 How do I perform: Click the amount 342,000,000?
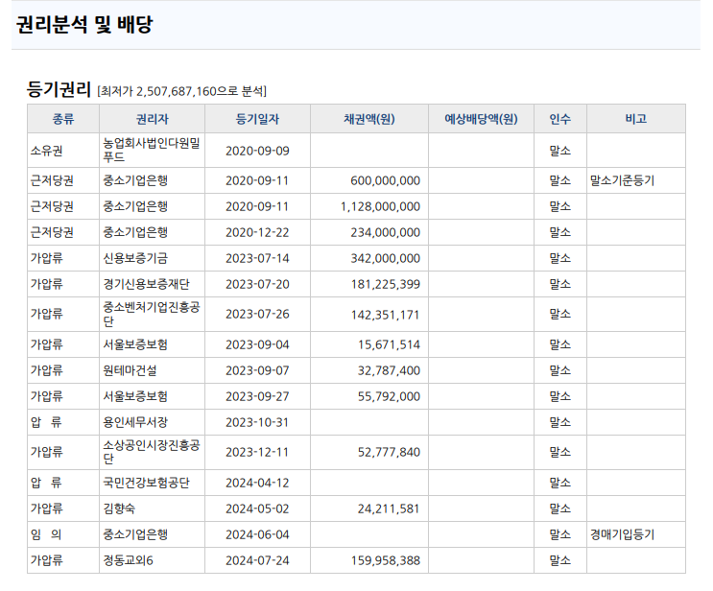(385, 259)
